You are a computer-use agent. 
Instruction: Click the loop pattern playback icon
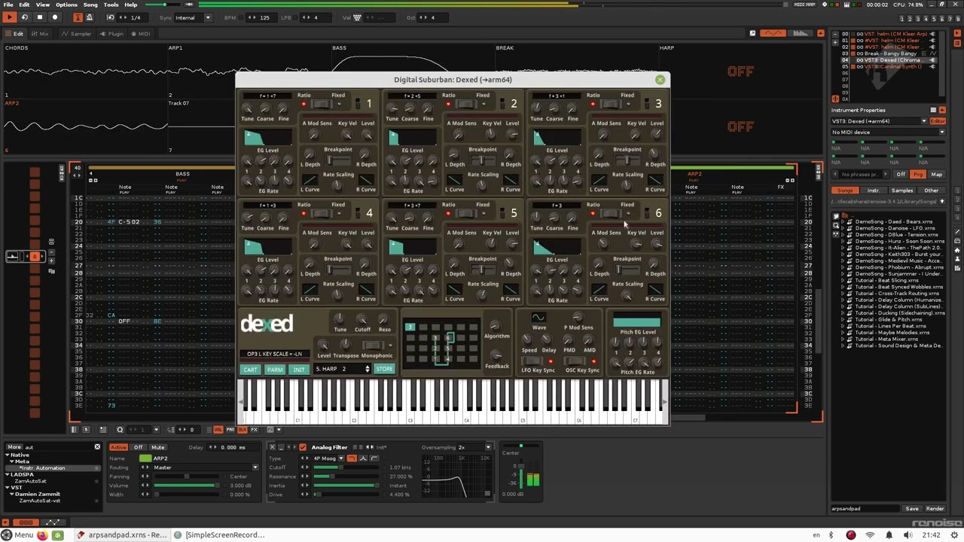24,17
